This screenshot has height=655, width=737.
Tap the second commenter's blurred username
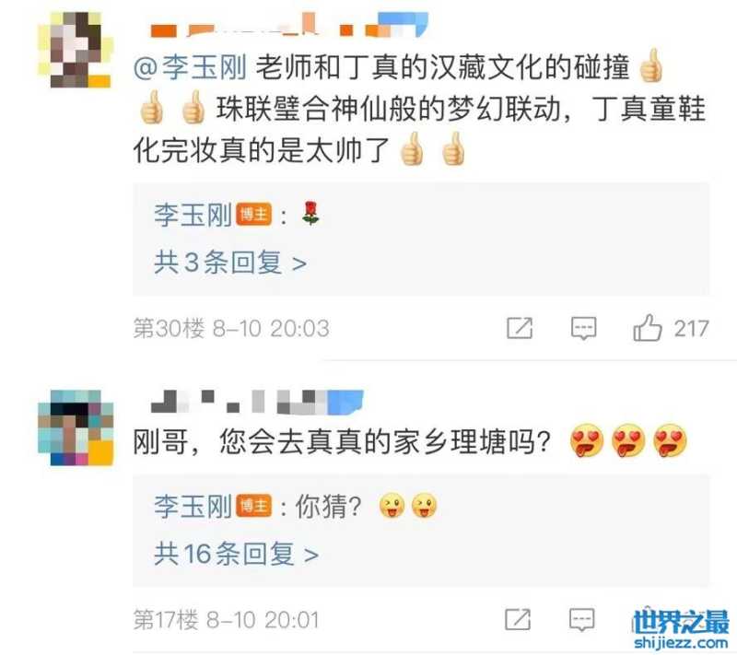(x=257, y=403)
